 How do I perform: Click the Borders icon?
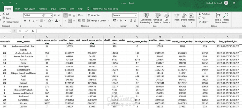point(41,21)
